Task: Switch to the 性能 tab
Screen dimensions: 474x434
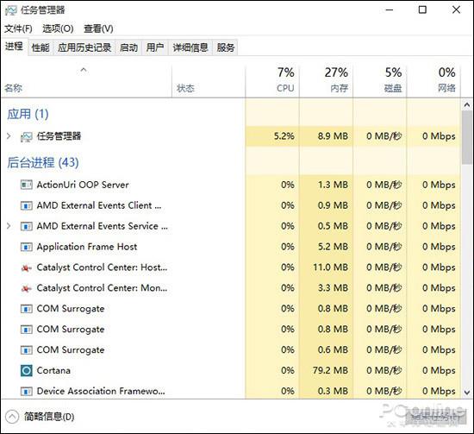Action: point(41,47)
